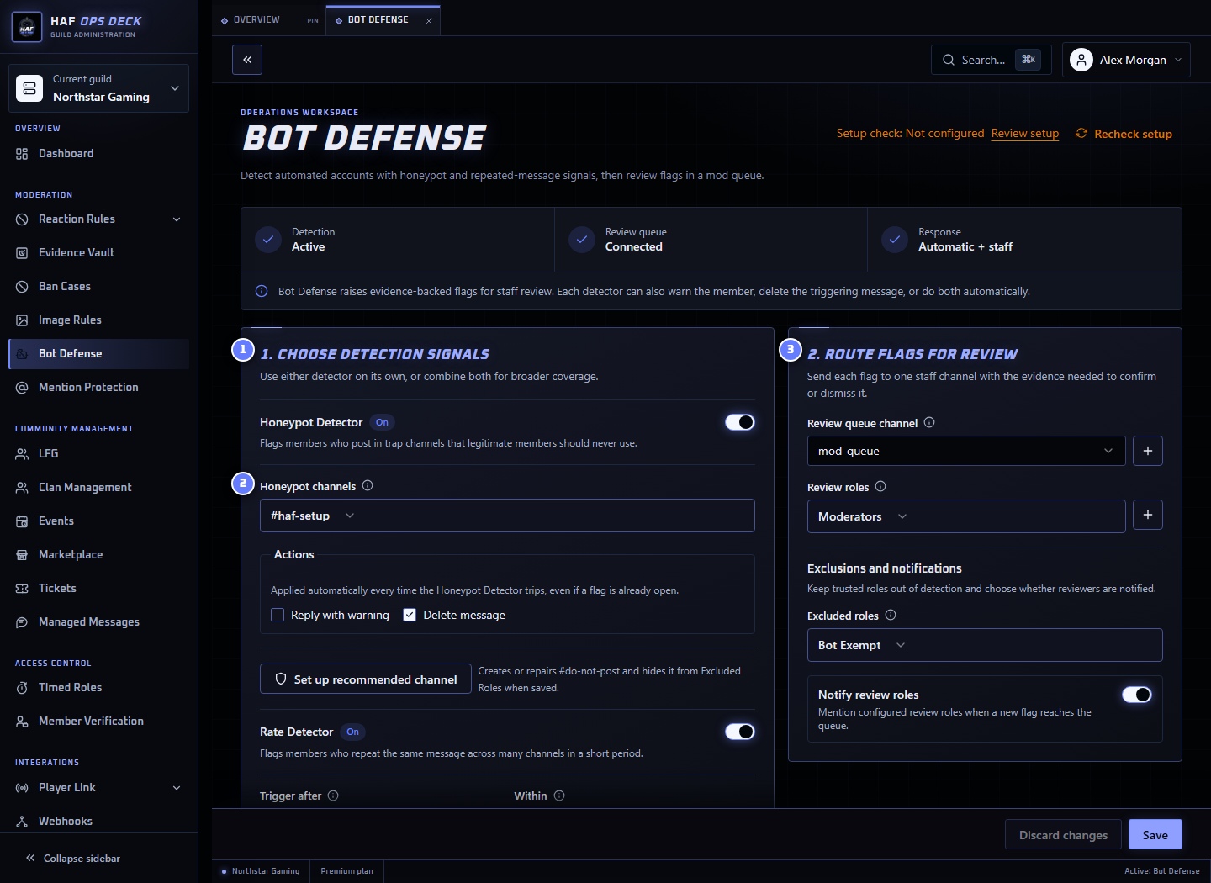This screenshot has height=883, width=1211.
Task: Click the Bot Defense sidebar icon
Action: (22, 353)
